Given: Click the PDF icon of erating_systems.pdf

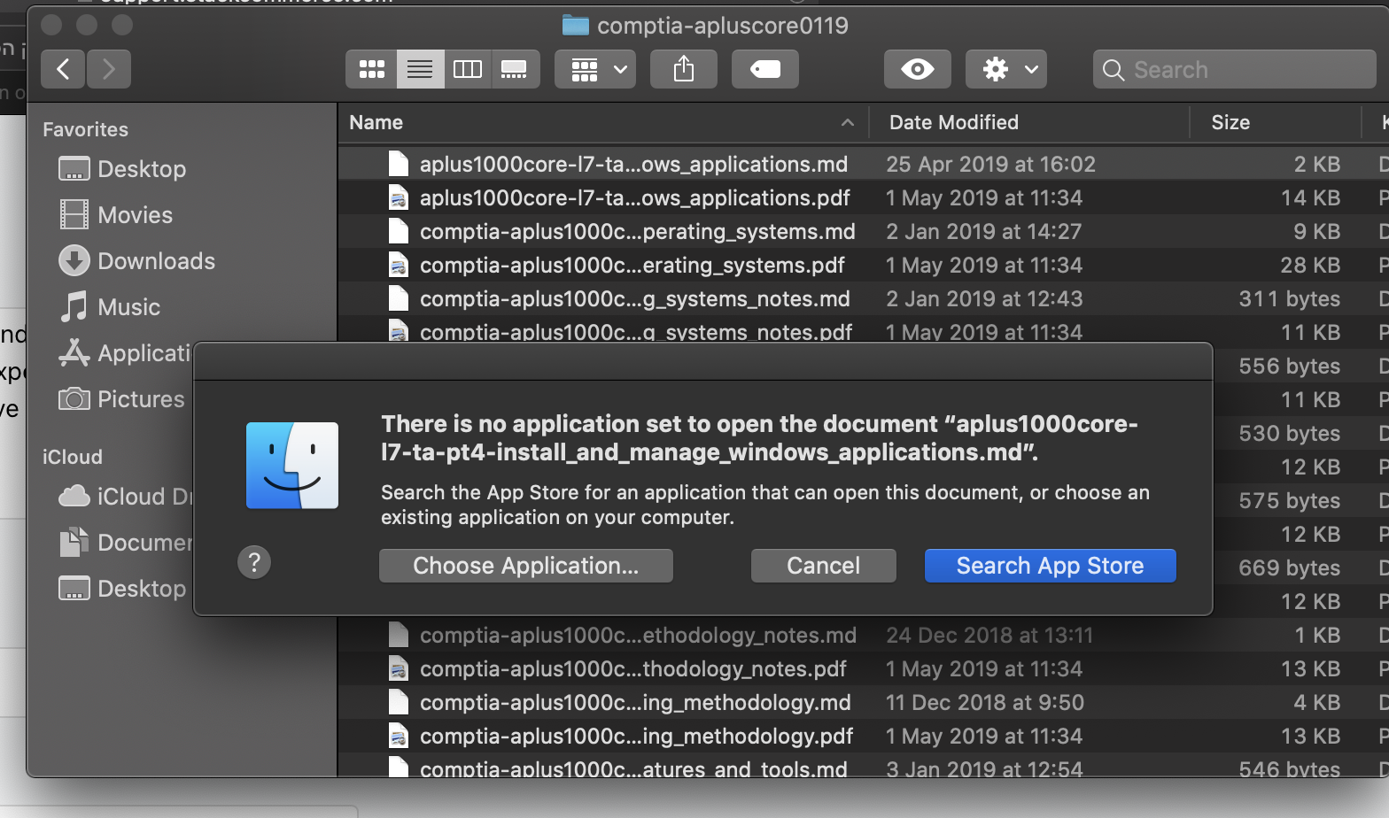Looking at the screenshot, I should click(399, 265).
